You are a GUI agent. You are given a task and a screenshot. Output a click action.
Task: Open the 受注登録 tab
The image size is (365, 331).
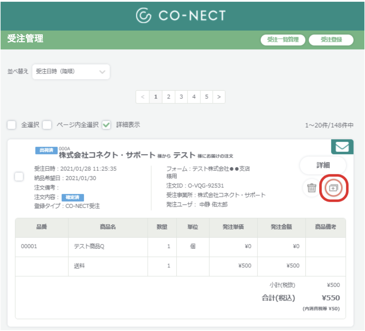tap(331, 40)
